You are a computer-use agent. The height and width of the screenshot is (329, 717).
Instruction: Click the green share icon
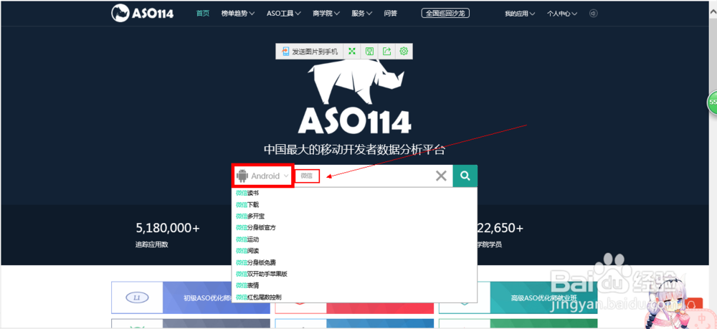(386, 51)
